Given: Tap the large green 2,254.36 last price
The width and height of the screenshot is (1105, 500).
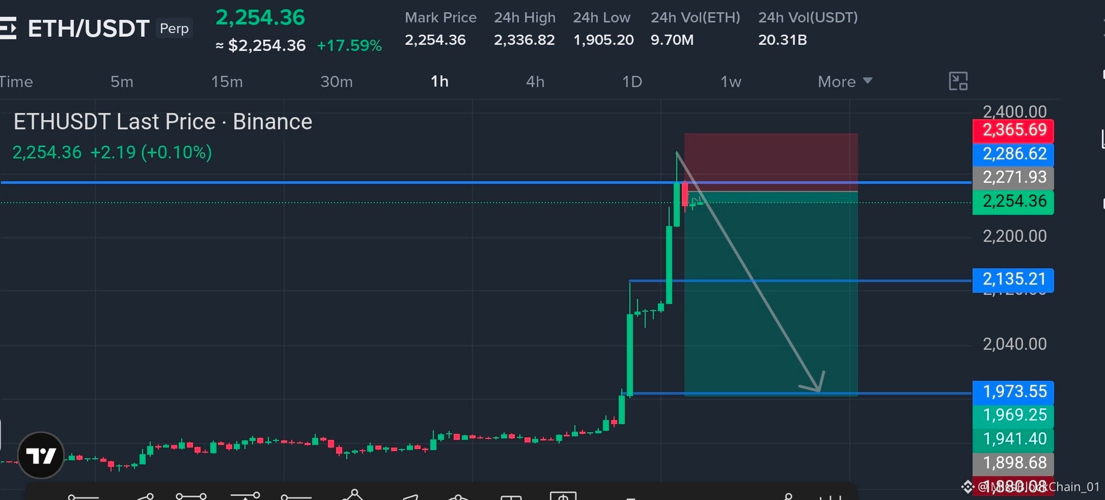Looking at the screenshot, I should [x=260, y=18].
